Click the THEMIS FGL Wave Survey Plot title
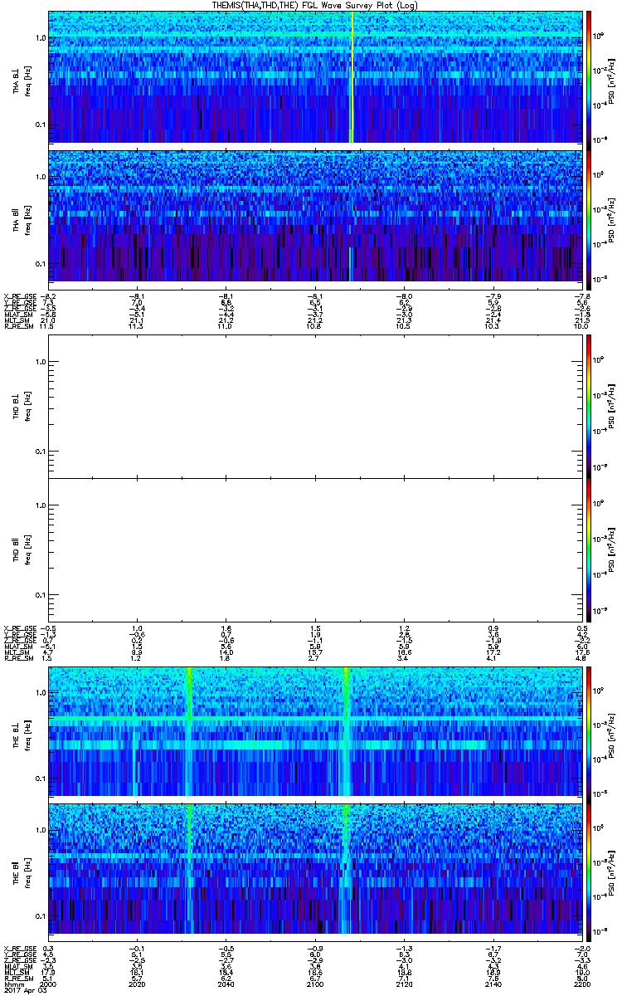622x996 pixels. tap(315, 5)
